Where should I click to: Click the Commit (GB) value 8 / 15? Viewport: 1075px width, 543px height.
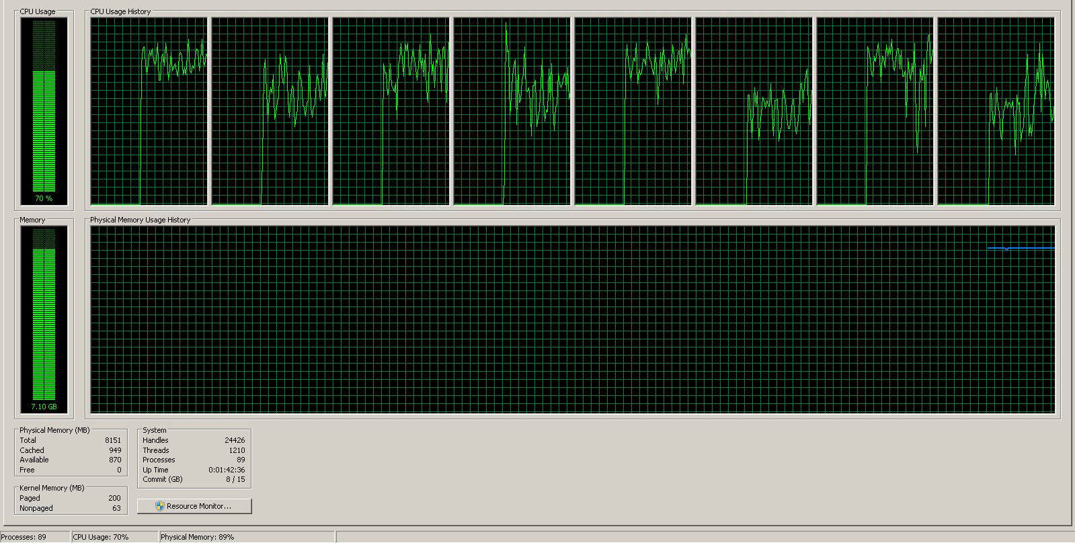click(x=235, y=479)
